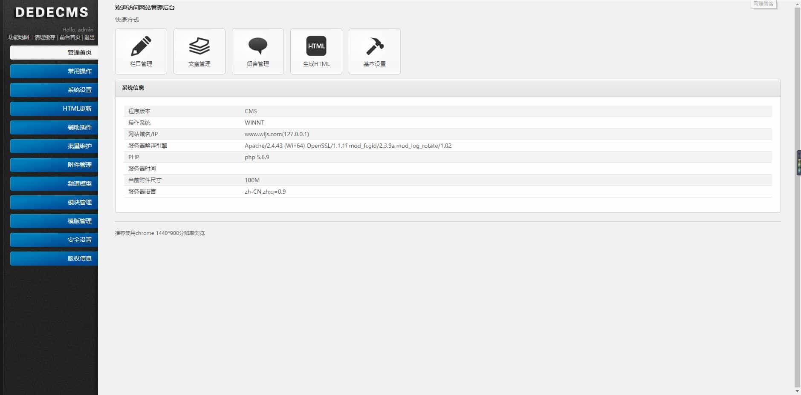Expand the HTML更新 sidebar menu
The image size is (801, 395).
[54, 109]
